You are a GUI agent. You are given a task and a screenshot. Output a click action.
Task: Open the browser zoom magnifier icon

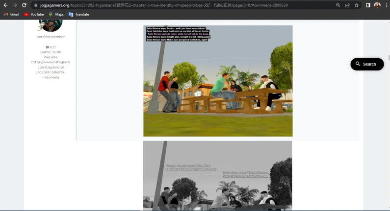pos(338,5)
